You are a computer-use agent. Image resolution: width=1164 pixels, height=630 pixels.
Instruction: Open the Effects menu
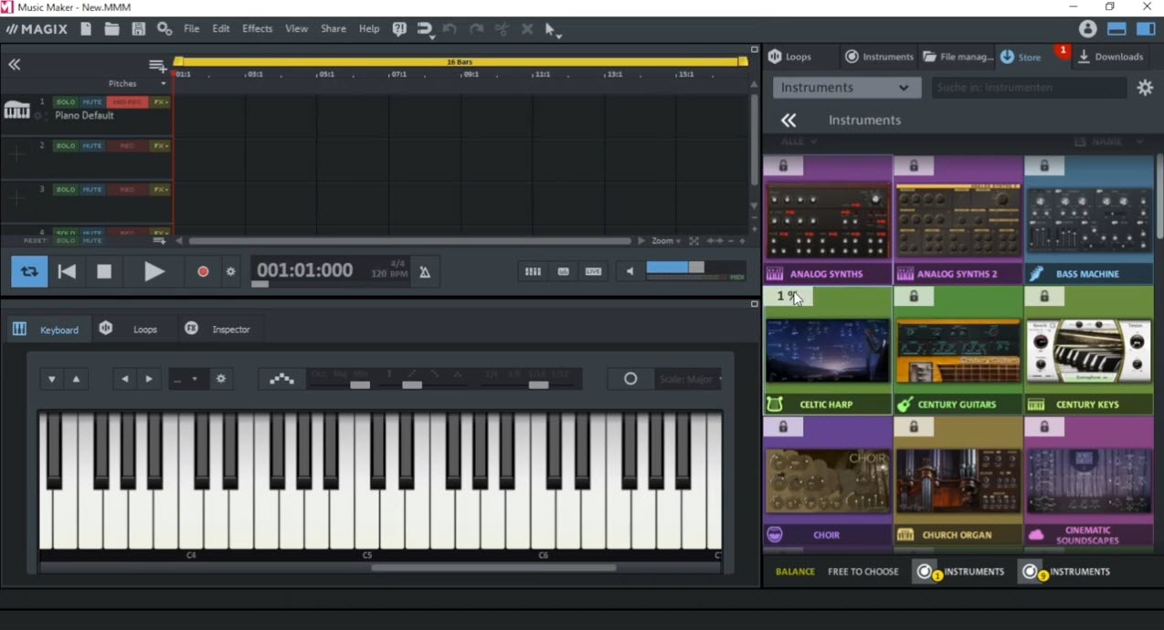[x=257, y=29]
